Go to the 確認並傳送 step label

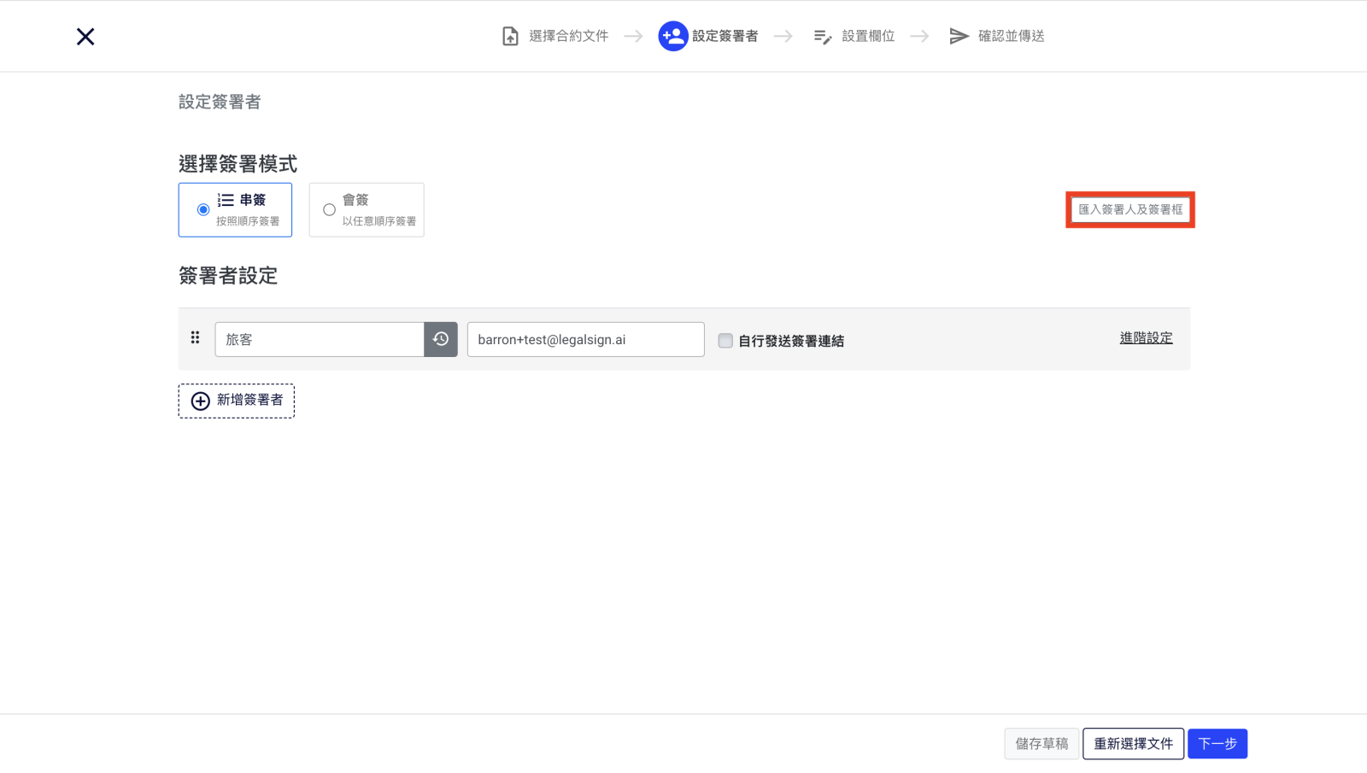(1012, 36)
